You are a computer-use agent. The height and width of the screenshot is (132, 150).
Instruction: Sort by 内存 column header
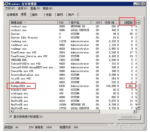(x=110, y=23)
